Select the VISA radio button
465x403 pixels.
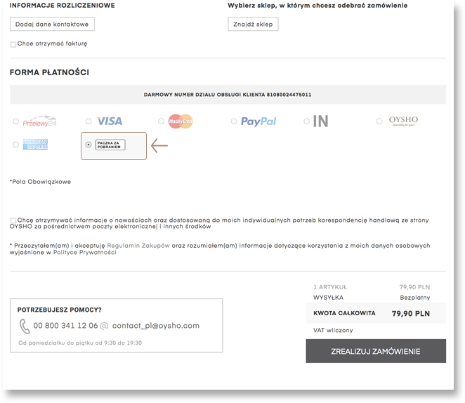pos(89,121)
